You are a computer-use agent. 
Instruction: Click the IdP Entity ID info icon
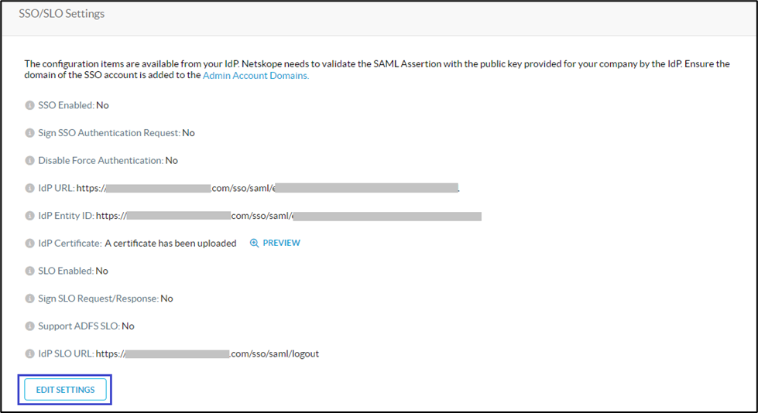(x=29, y=216)
